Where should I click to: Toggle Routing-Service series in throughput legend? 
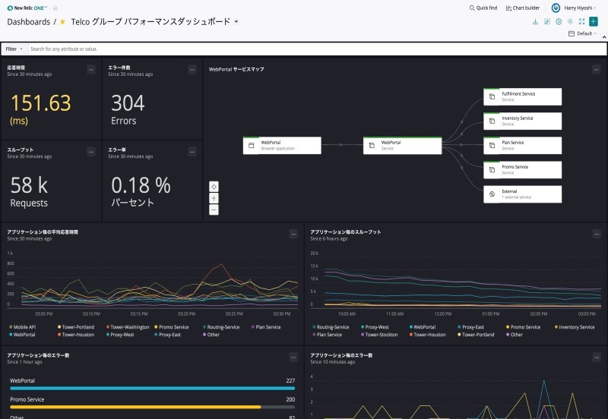[331, 327]
